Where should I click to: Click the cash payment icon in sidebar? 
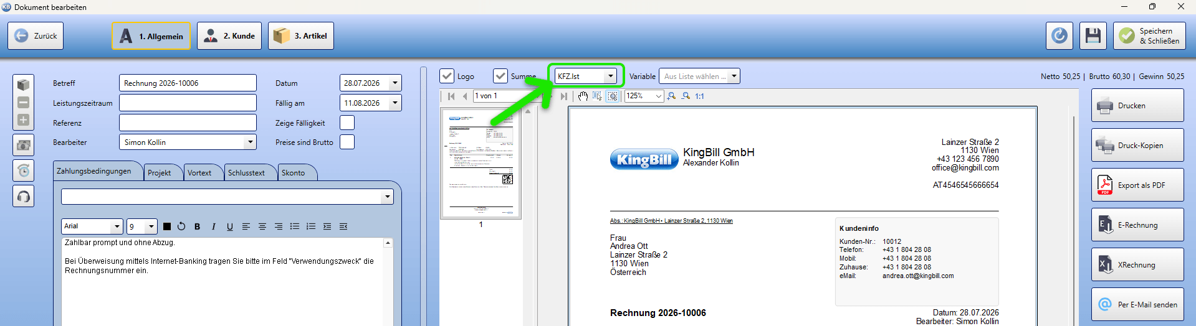(24, 145)
